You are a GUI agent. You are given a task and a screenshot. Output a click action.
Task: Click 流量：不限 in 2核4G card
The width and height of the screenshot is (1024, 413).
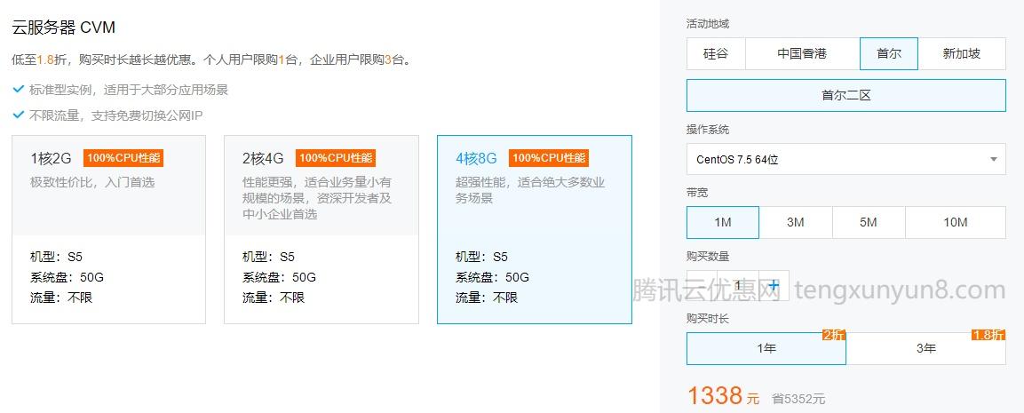pos(274,298)
